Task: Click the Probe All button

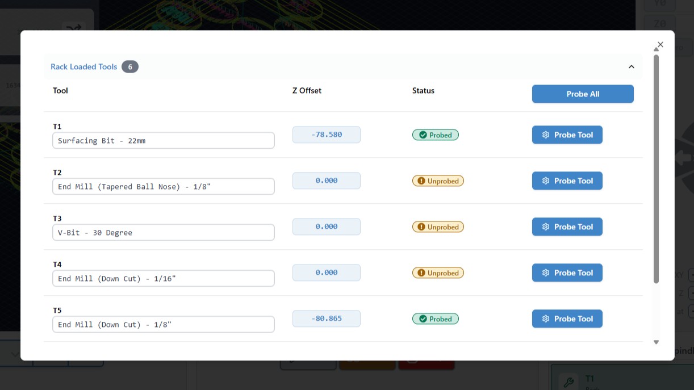Action: click(x=583, y=94)
